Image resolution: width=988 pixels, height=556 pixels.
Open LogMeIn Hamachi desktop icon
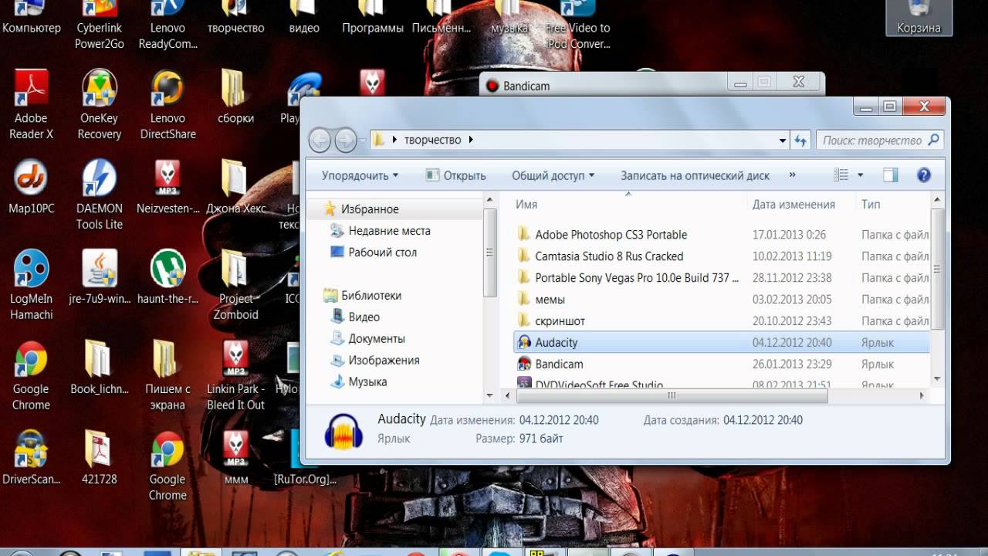[x=31, y=285]
